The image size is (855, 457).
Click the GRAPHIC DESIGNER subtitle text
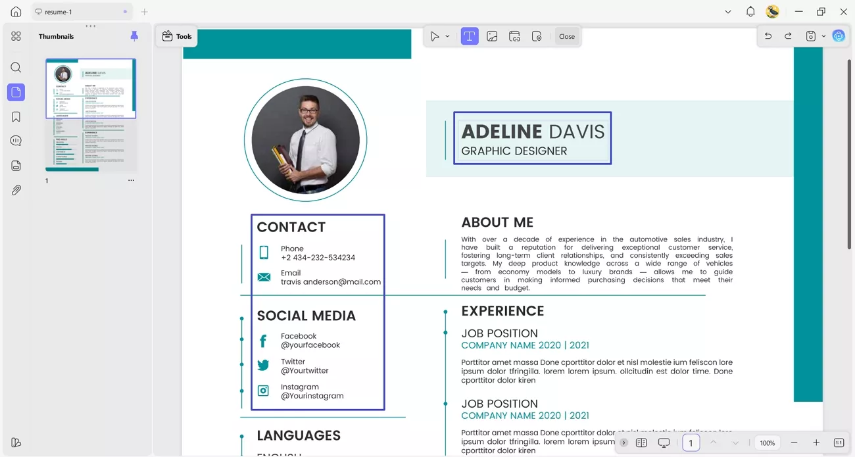(514, 151)
